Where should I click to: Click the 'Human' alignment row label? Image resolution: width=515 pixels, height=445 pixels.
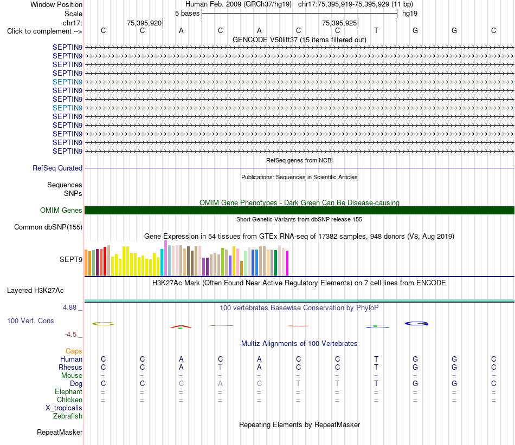point(71,359)
